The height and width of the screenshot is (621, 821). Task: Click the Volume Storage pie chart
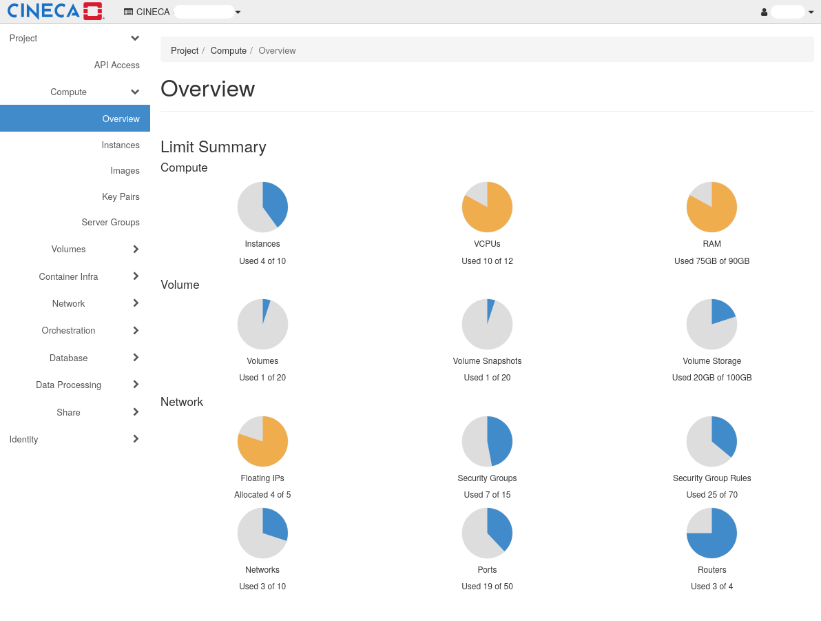(x=711, y=325)
